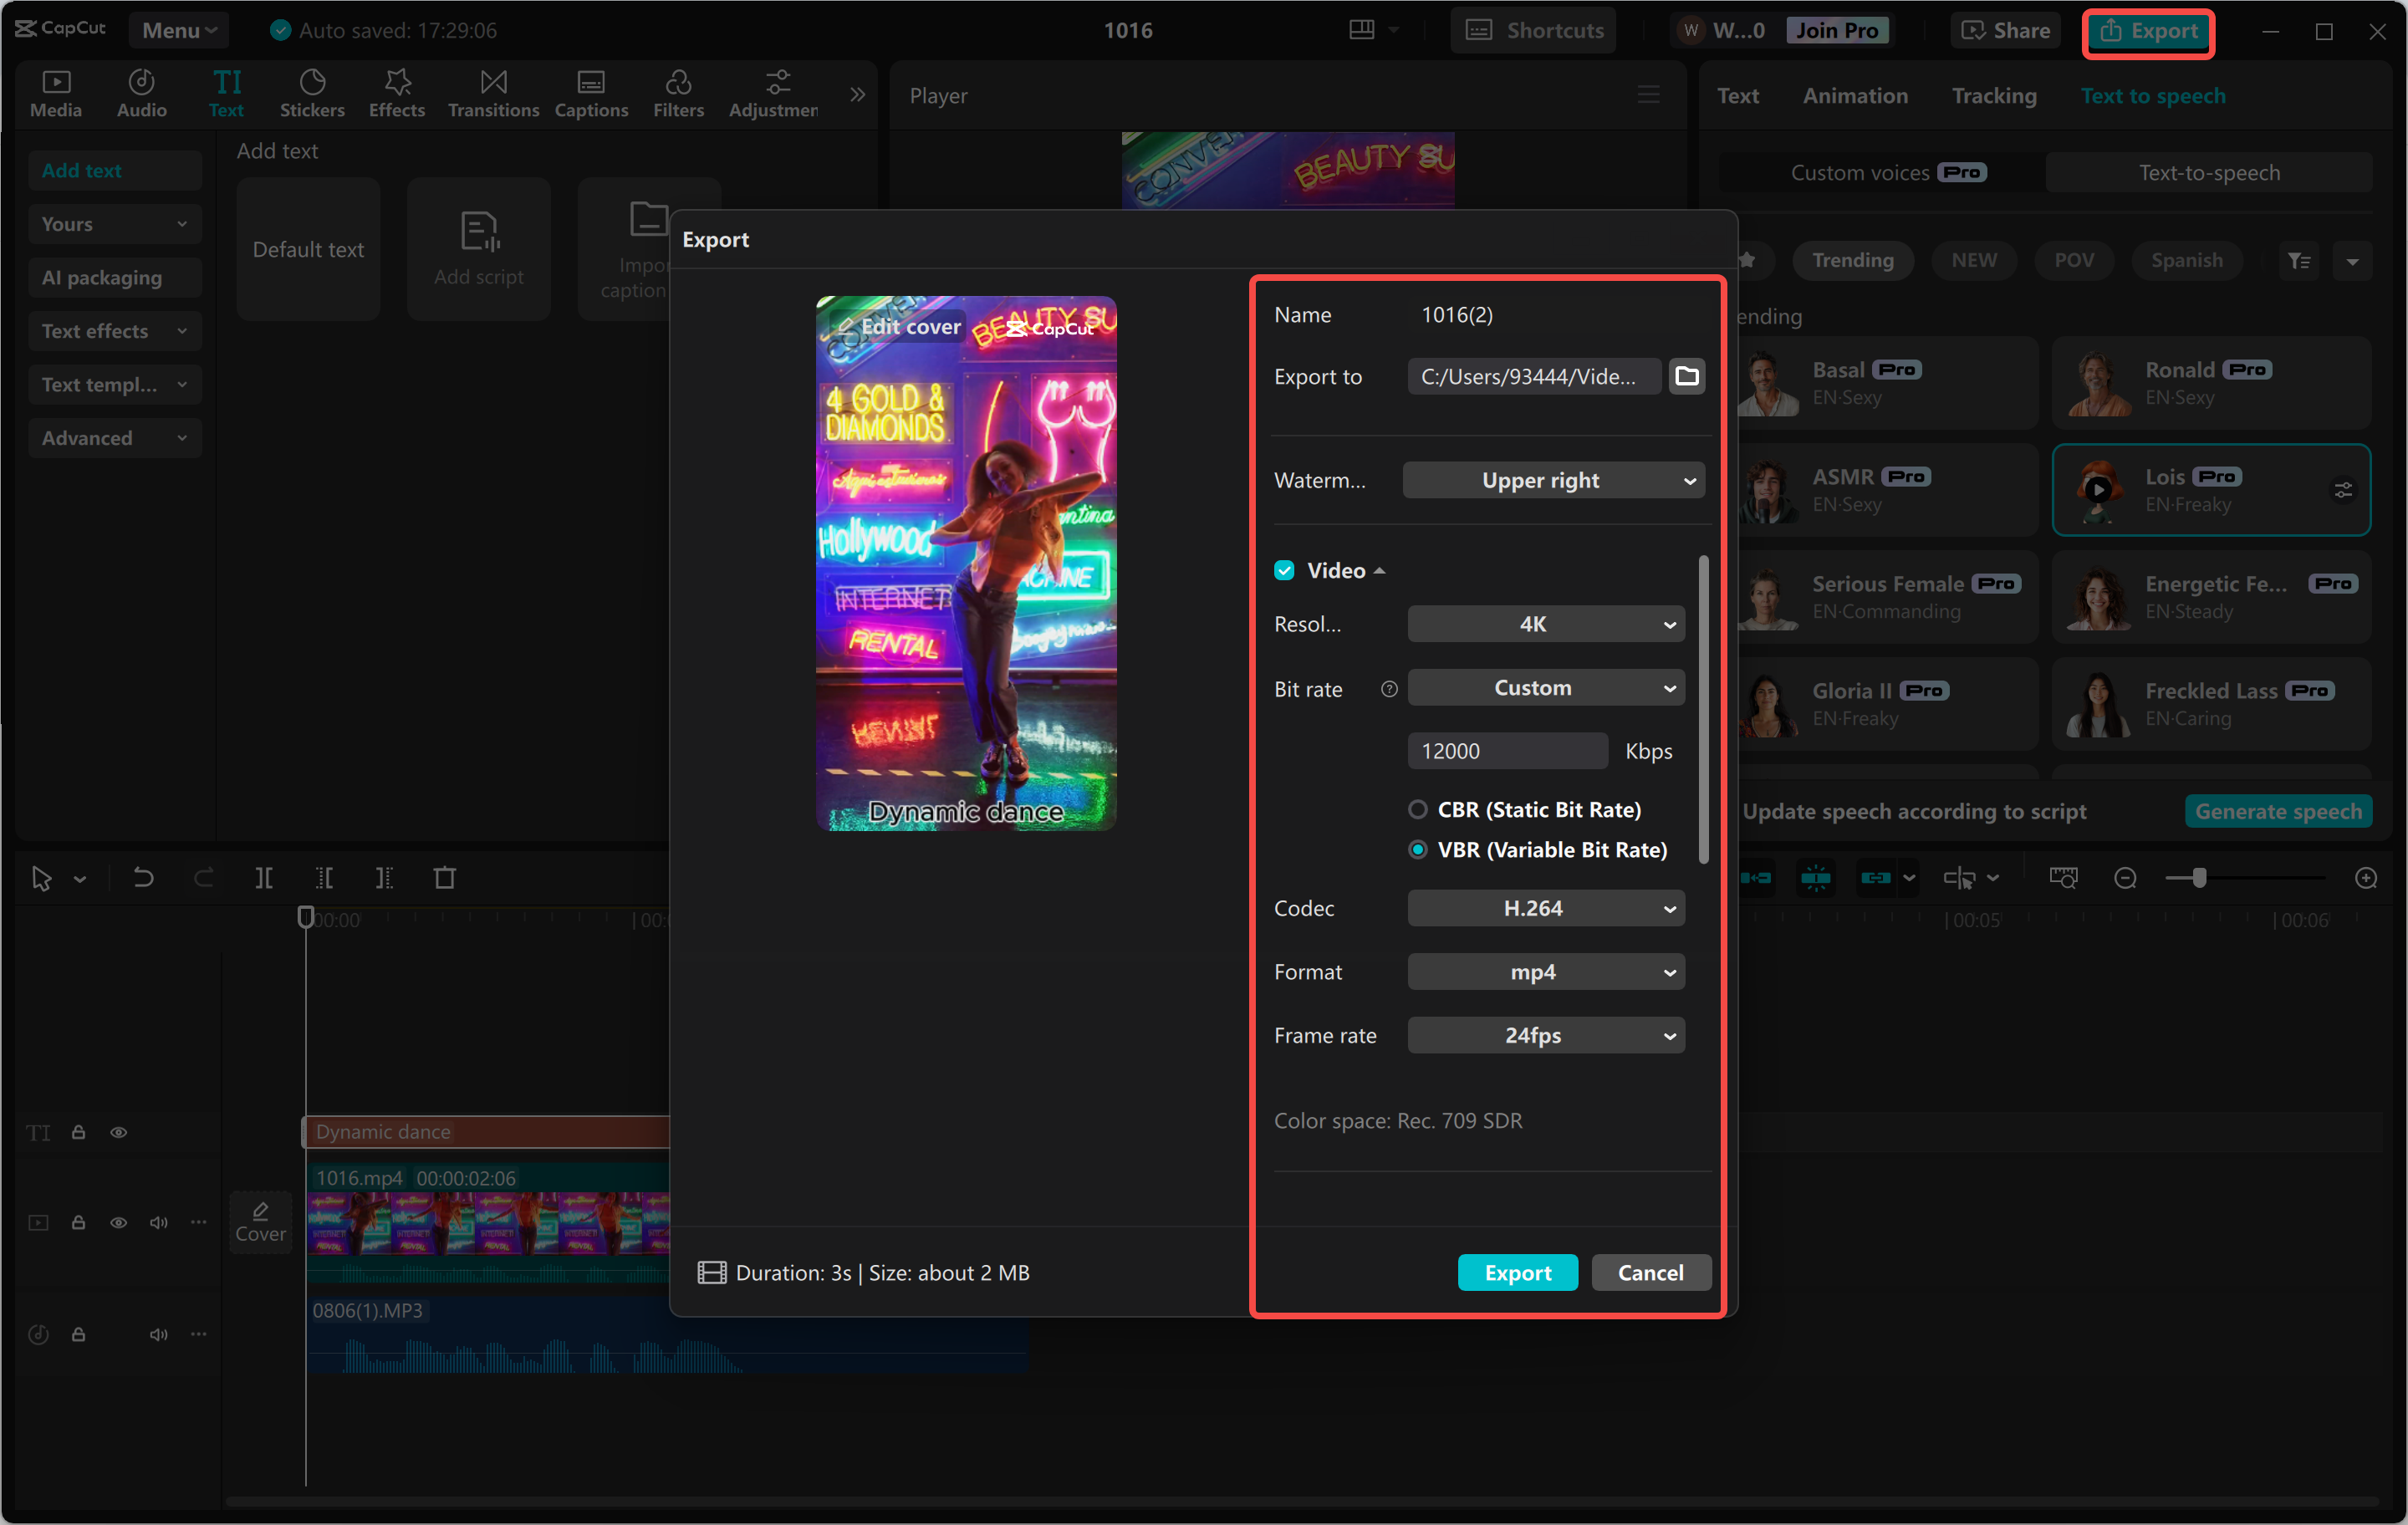Open the watermark position dropdown
Viewport: 2408px width, 1525px height.
tap(1553, 480)
